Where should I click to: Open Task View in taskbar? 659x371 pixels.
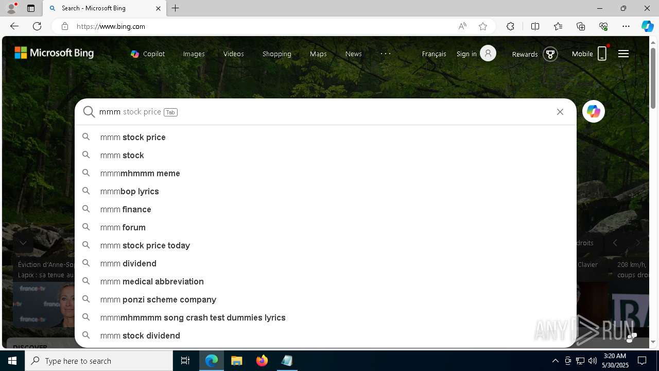[x=185, y=361]
